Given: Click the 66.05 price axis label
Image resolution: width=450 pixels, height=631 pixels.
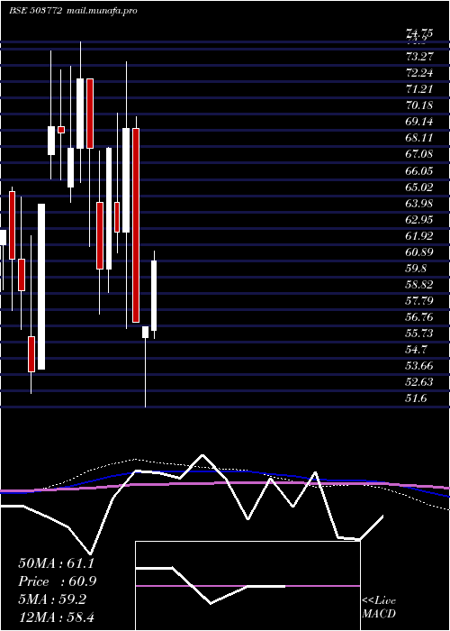Looking at the screenshot, I should coord(419,170).
